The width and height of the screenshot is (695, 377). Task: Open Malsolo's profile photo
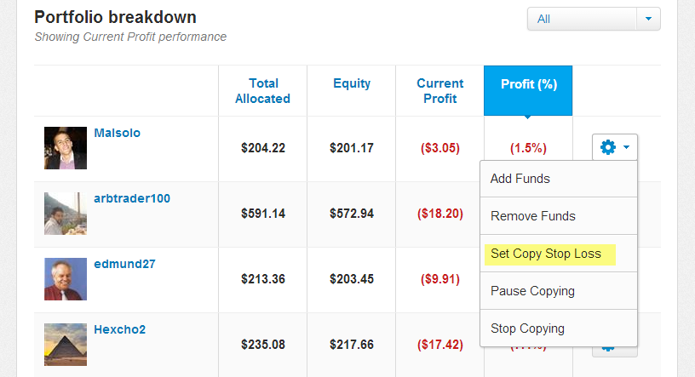click(x=66, y=148)
